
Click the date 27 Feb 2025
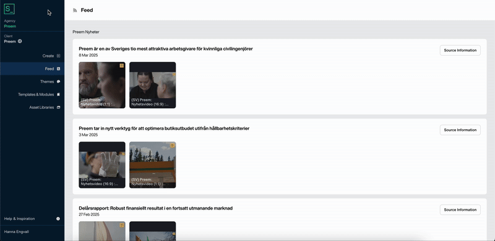[x=89, y=214]
